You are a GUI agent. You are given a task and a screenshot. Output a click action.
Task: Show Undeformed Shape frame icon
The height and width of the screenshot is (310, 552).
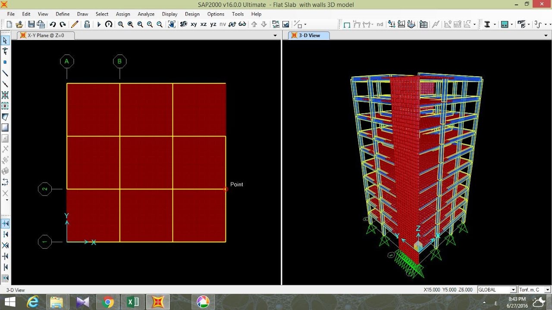pyautogui.click(x=346, y=25)
